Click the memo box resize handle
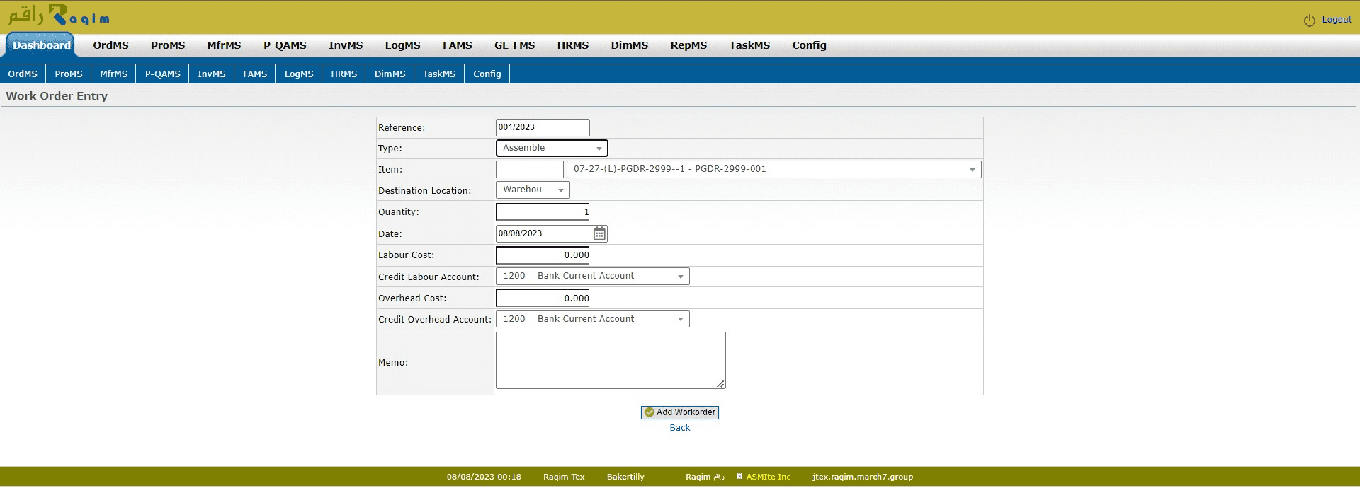The height and width of the screenshot is (488, 1360). (x=720, y=383)
